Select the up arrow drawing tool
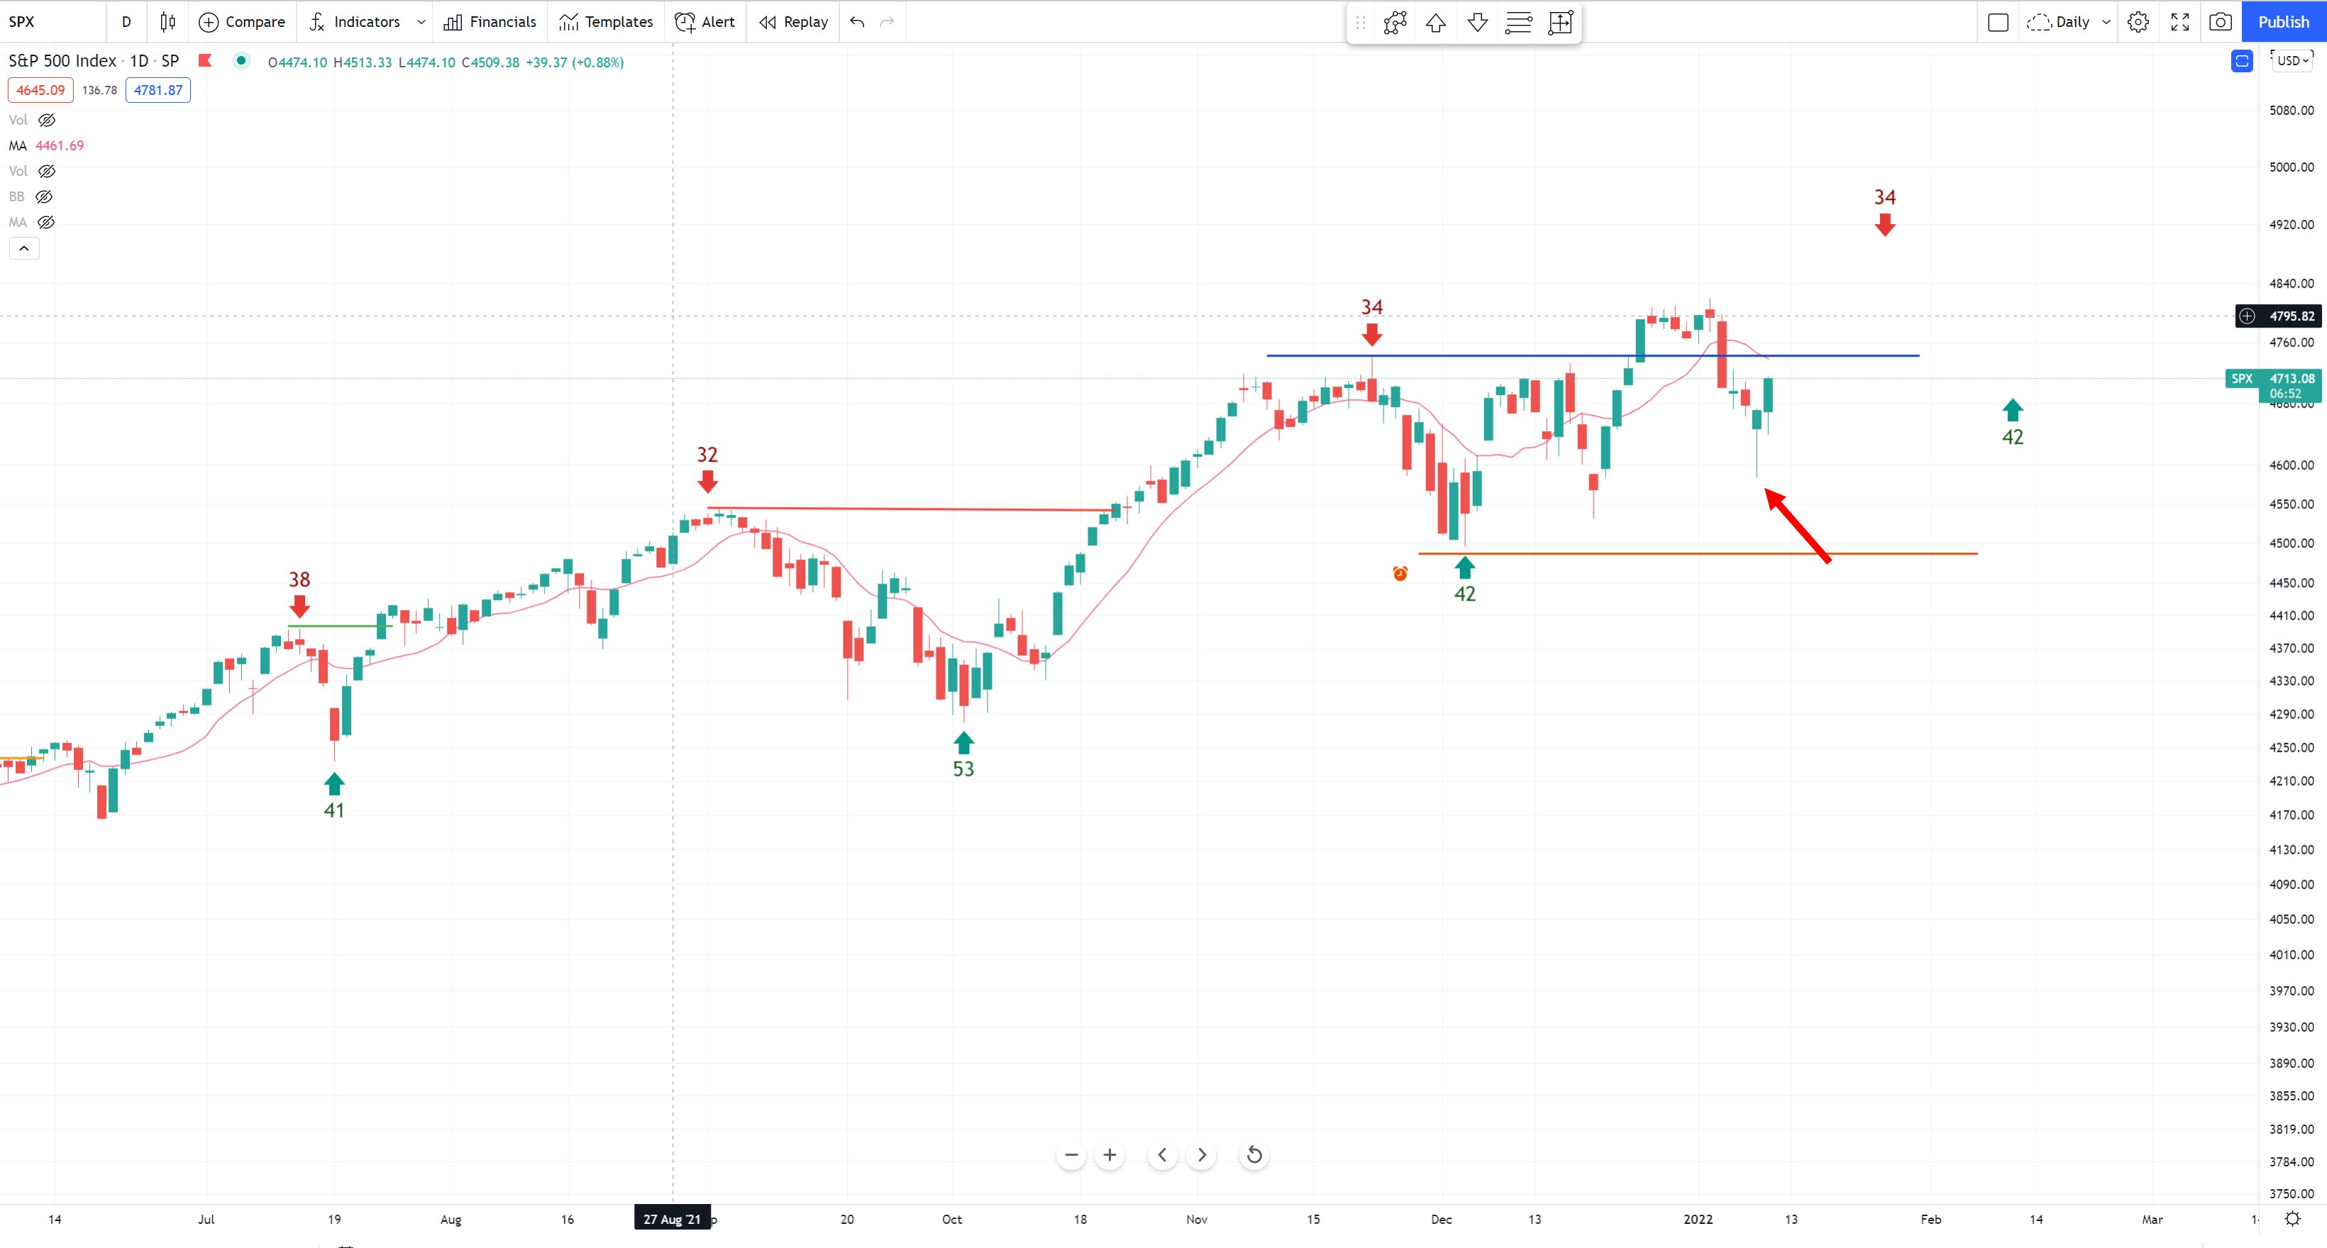Screen dimensions: 2327x1248 [1435, 23]
